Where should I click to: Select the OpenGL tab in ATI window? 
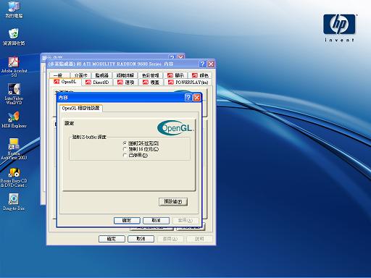tap(65, 82)
